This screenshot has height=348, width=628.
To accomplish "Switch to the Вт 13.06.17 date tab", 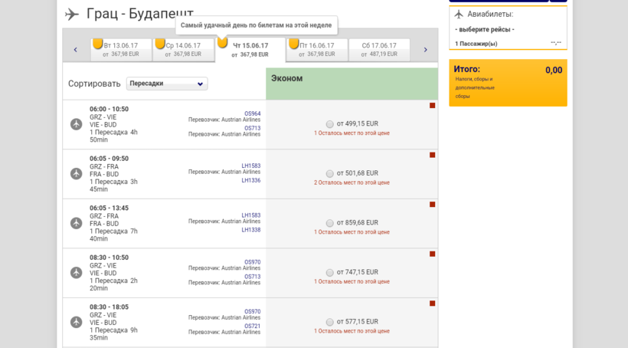I will click(121, 50).
